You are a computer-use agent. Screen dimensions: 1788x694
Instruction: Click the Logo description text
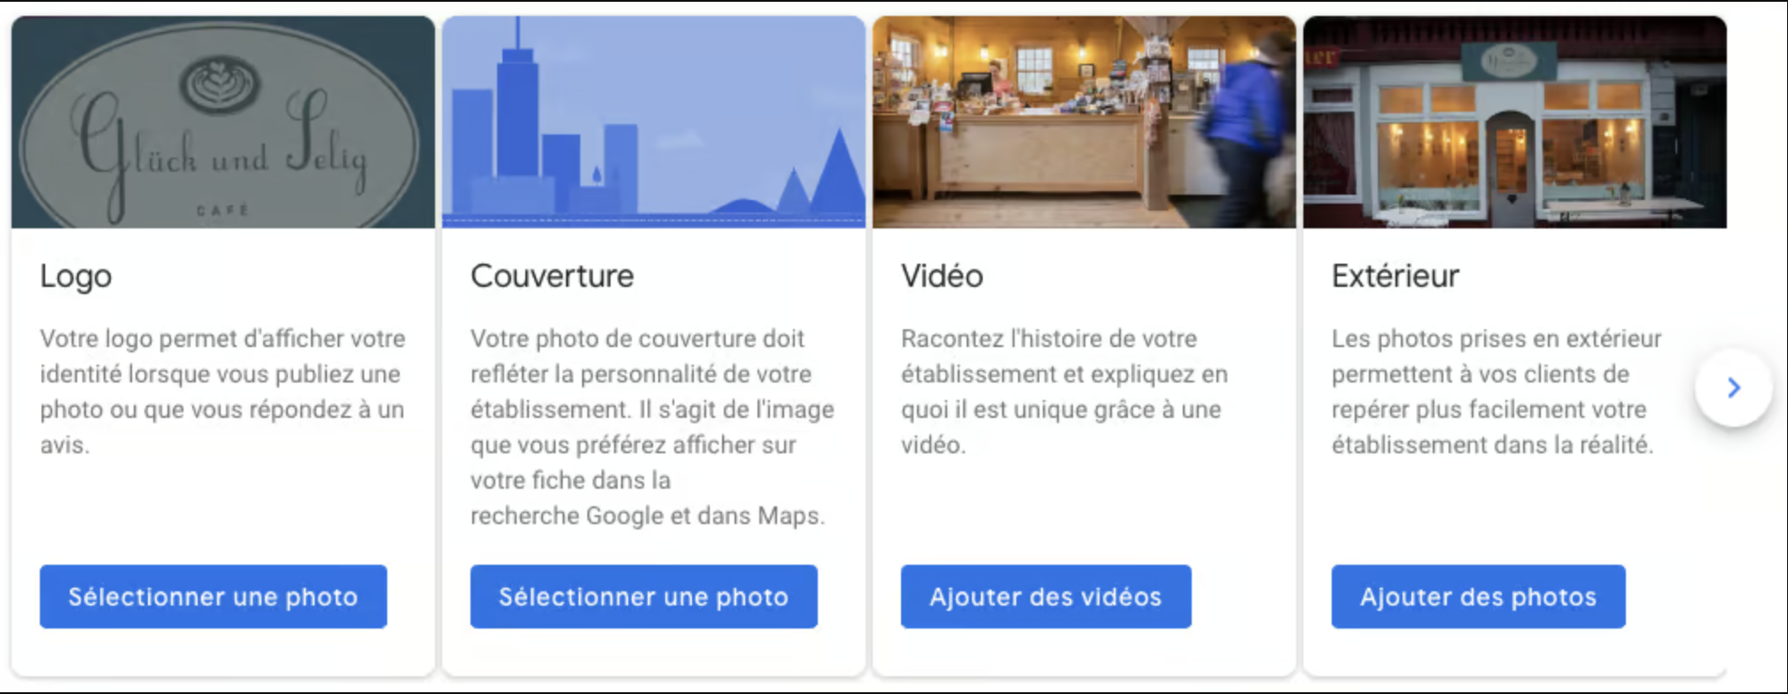click(222, 391)
